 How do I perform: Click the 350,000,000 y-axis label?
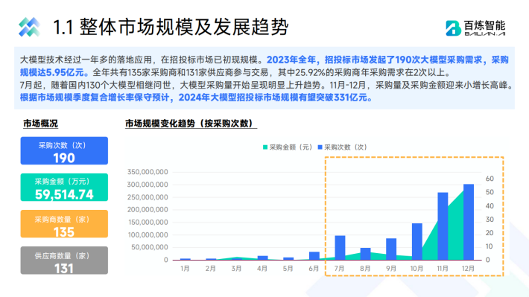coord(148,172)
